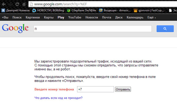This screenshot has width=177, height=110.
Task: Click the red Введите номер телефона label
Action: pyautogui.click(x=54, y=89)
